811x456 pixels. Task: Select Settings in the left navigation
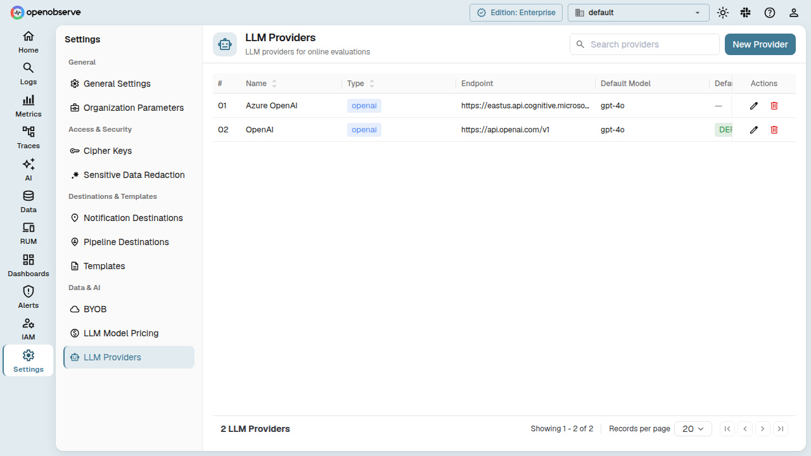pyautogui.click(x=28, y=361)
